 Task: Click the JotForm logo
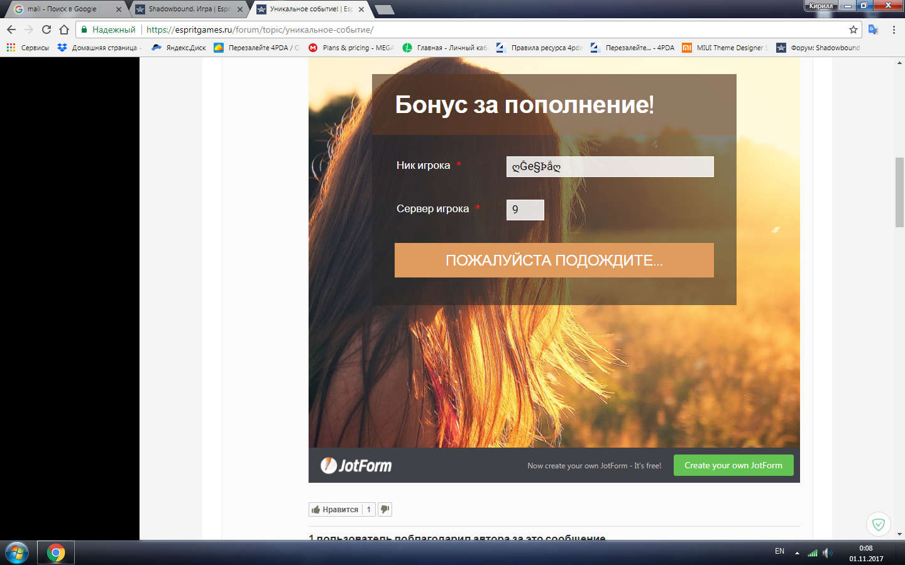click(x=356, y=465)
